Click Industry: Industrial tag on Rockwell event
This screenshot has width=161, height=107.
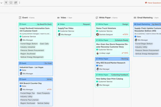[28, 47]
